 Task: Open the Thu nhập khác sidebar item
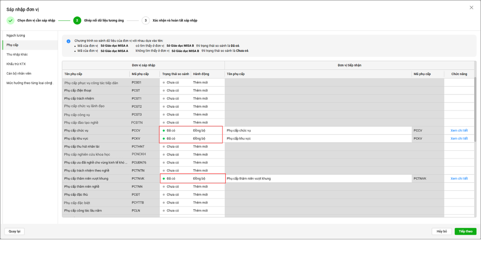click(30, 54)
